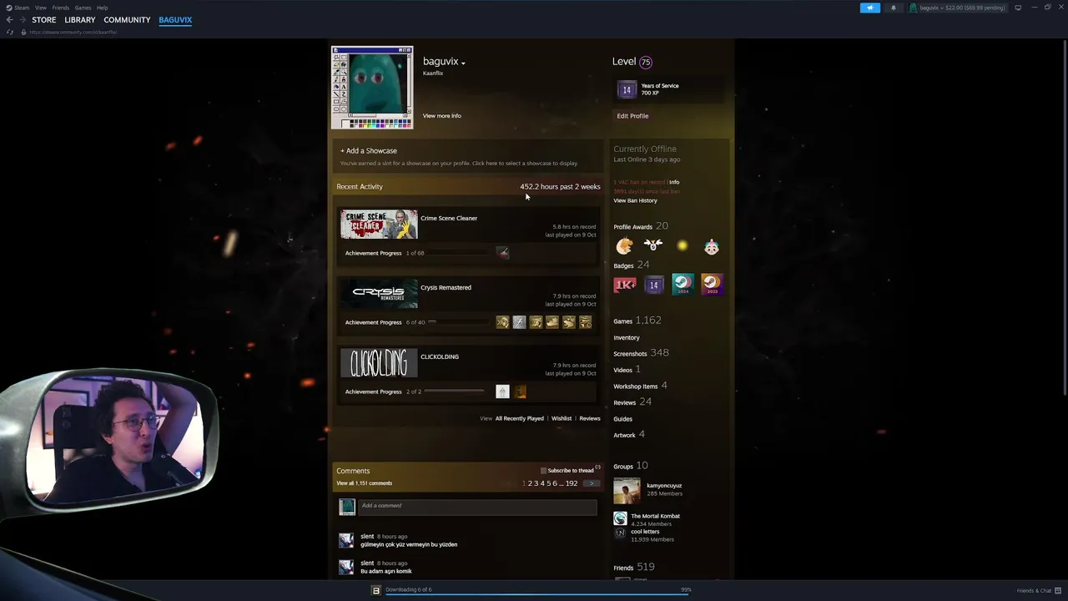Click the fourth profile award clown icon
This screenshot has width=1068, height=601.
point(712,245)
